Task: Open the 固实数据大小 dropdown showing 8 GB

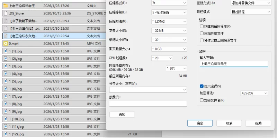Action: [169, 49]
